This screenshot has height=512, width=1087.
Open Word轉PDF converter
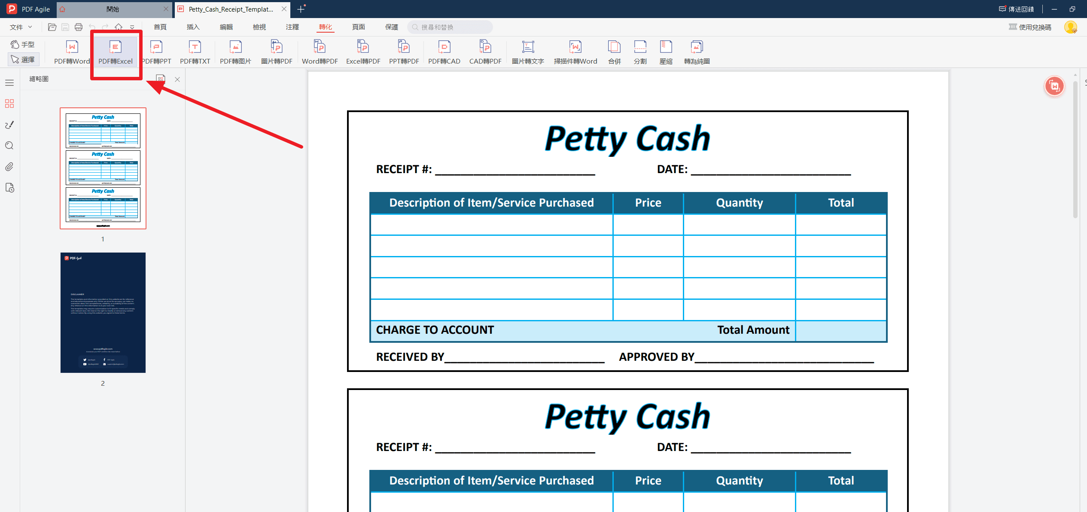coord(320,52)
